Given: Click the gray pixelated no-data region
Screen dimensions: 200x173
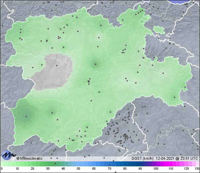Looking at the screenshot, I should pos(52,72).
